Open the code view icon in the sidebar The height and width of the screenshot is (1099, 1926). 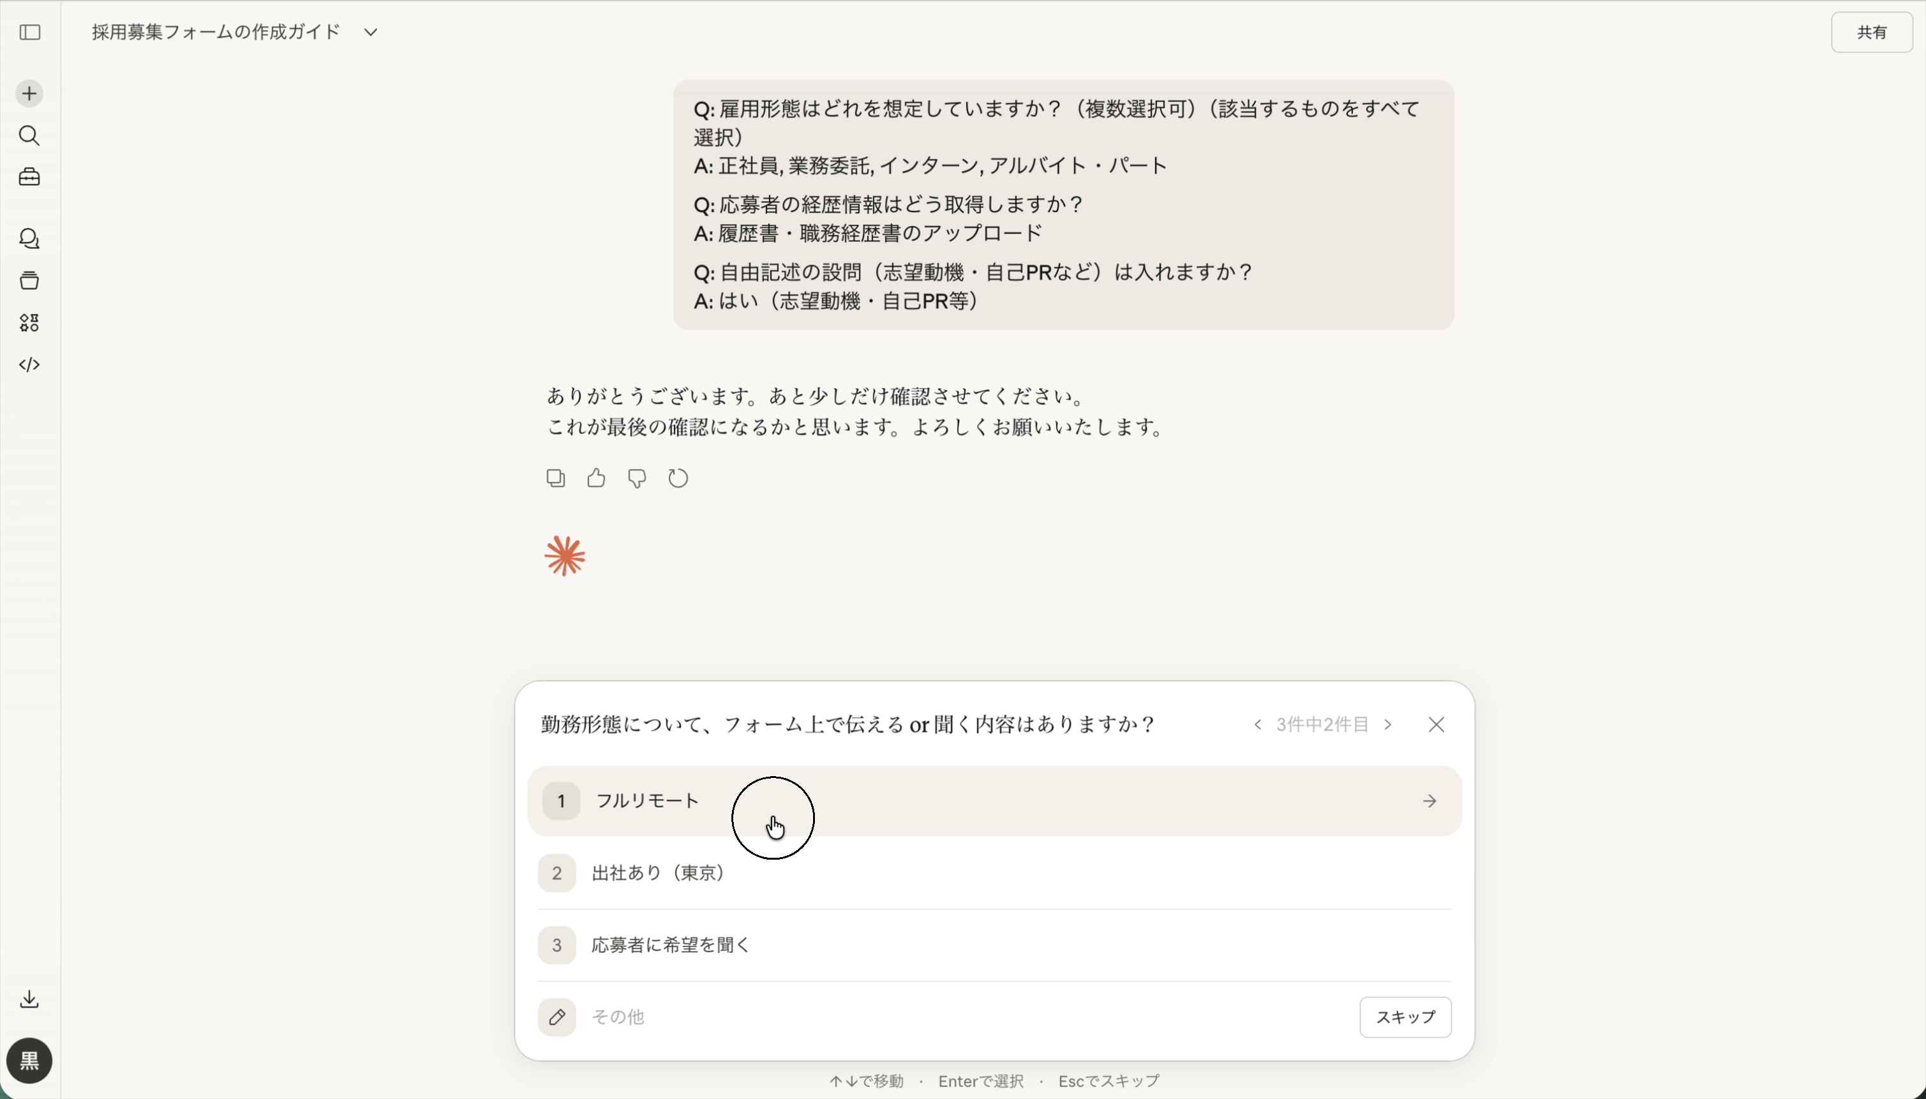pyautogui.click(x=29, y=365)
